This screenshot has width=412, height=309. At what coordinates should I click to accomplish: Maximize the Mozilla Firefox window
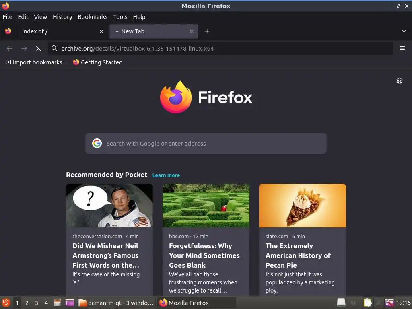(x=398, y=6)
